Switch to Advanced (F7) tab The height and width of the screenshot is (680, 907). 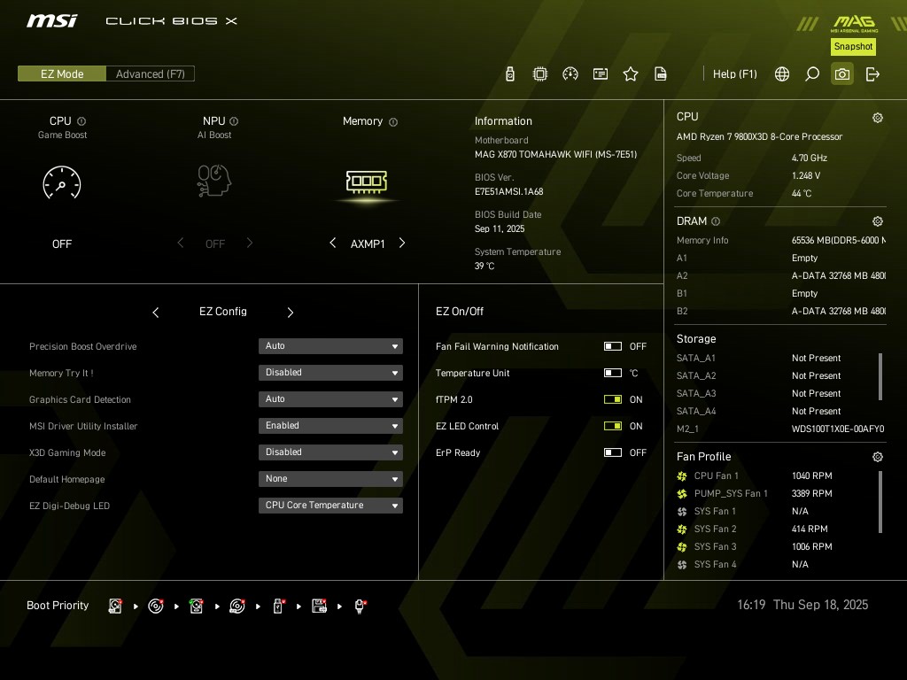(x=150, y=74)
